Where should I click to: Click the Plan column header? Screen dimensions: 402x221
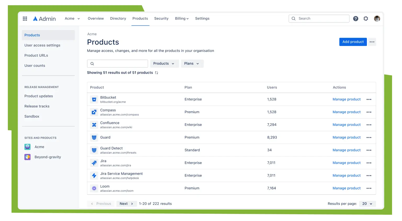tap(188, 88)
